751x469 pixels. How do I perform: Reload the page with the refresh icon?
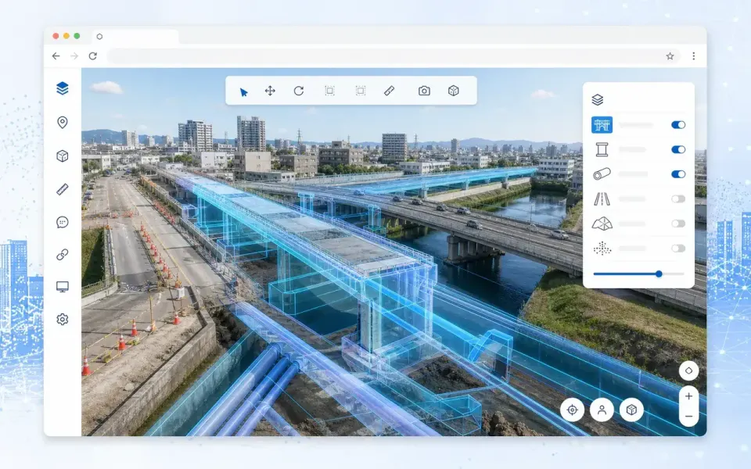(93, 56)
